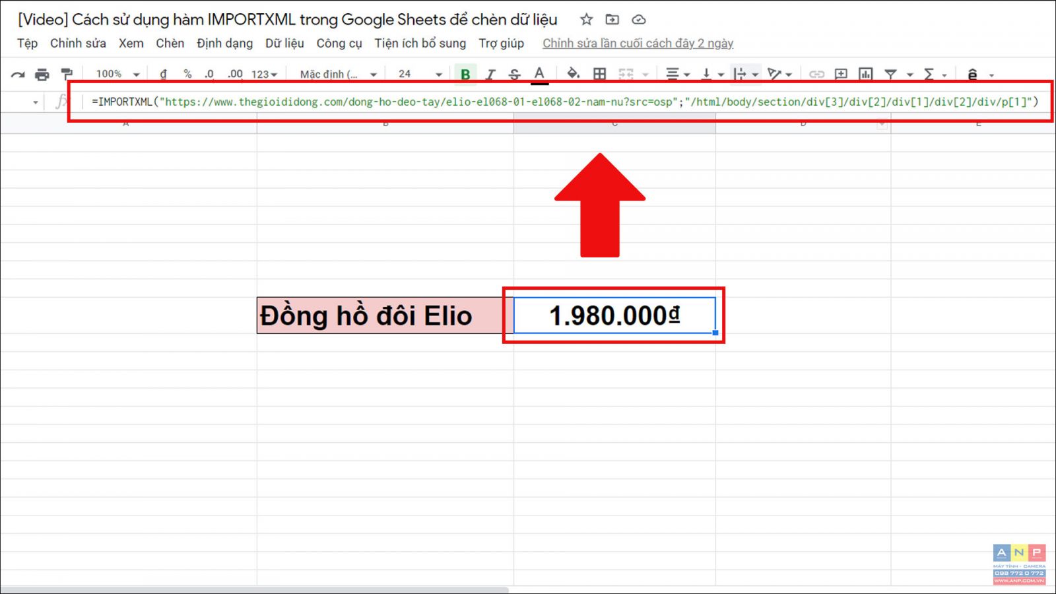Expand the name box dropdown arrow
The height and width of the screenshot is (594, 1056).
click(x=35, y=102)
